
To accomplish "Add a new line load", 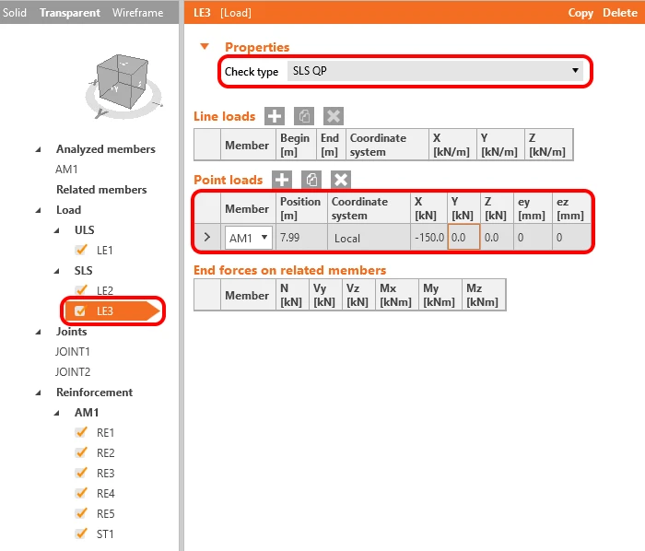I will click(275, 116).
